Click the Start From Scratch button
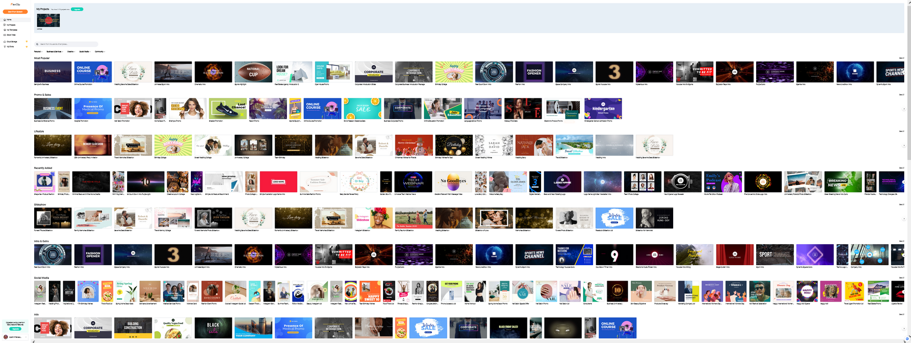Screen dimensions: 911x343 tap(15, 12)
